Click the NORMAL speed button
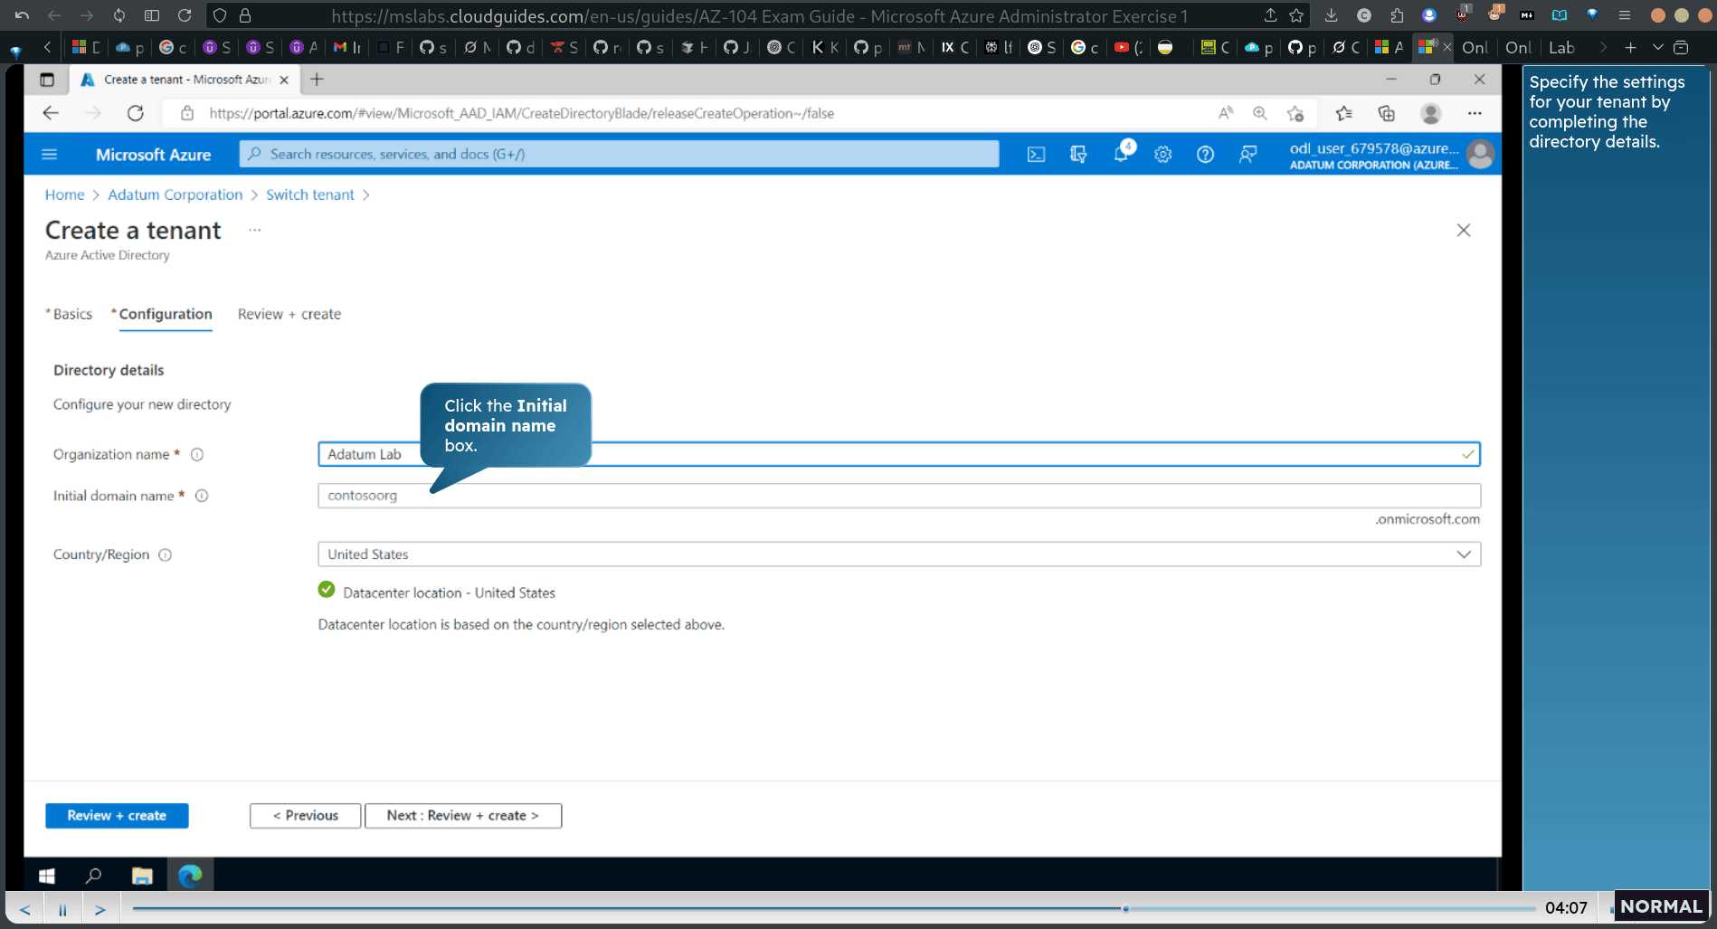1717x929 pixels. pyautogui.click(x=1661, y=906)
